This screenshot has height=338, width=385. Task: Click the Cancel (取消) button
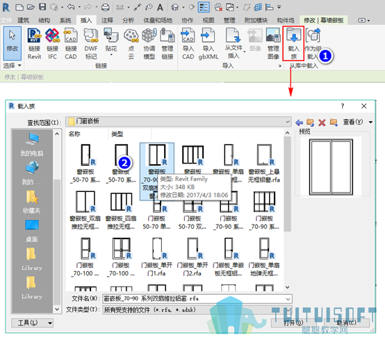346,323
